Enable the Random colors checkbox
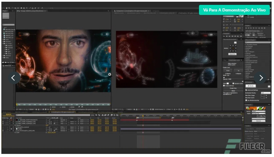 click(233, 83)
